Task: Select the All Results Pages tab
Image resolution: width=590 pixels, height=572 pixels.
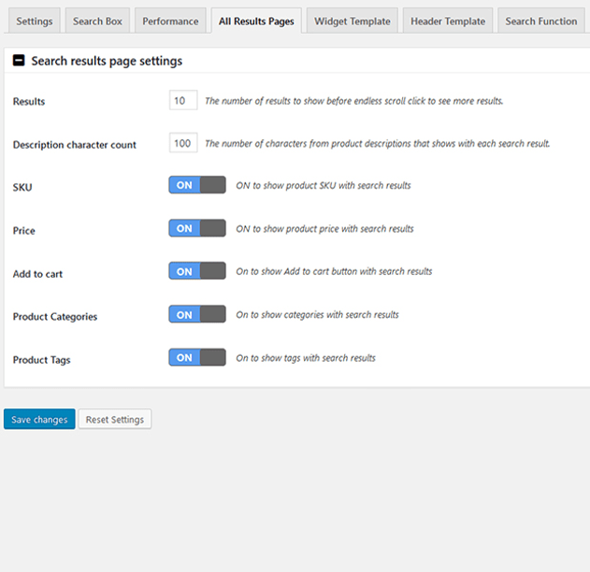Action: tap(256, 21)
